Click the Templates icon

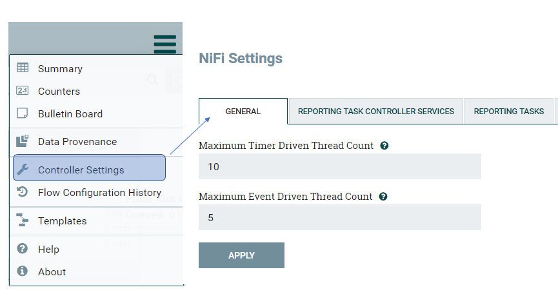23,220
